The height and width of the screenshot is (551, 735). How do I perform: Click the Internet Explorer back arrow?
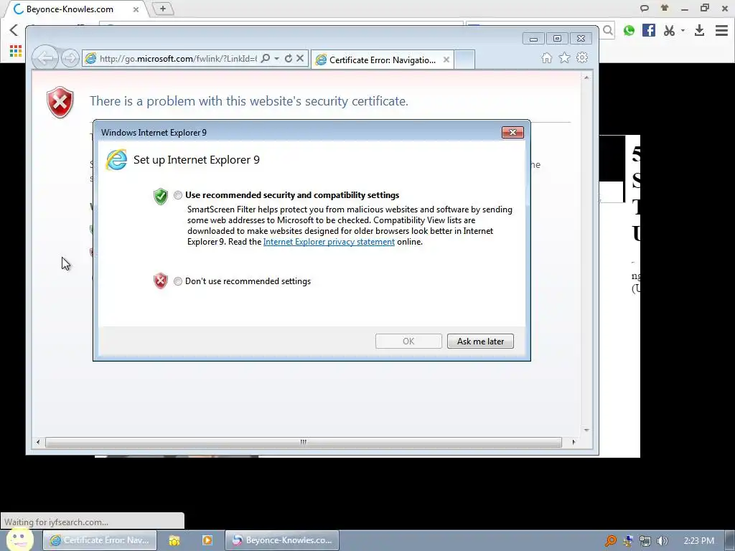pos(45,59)
